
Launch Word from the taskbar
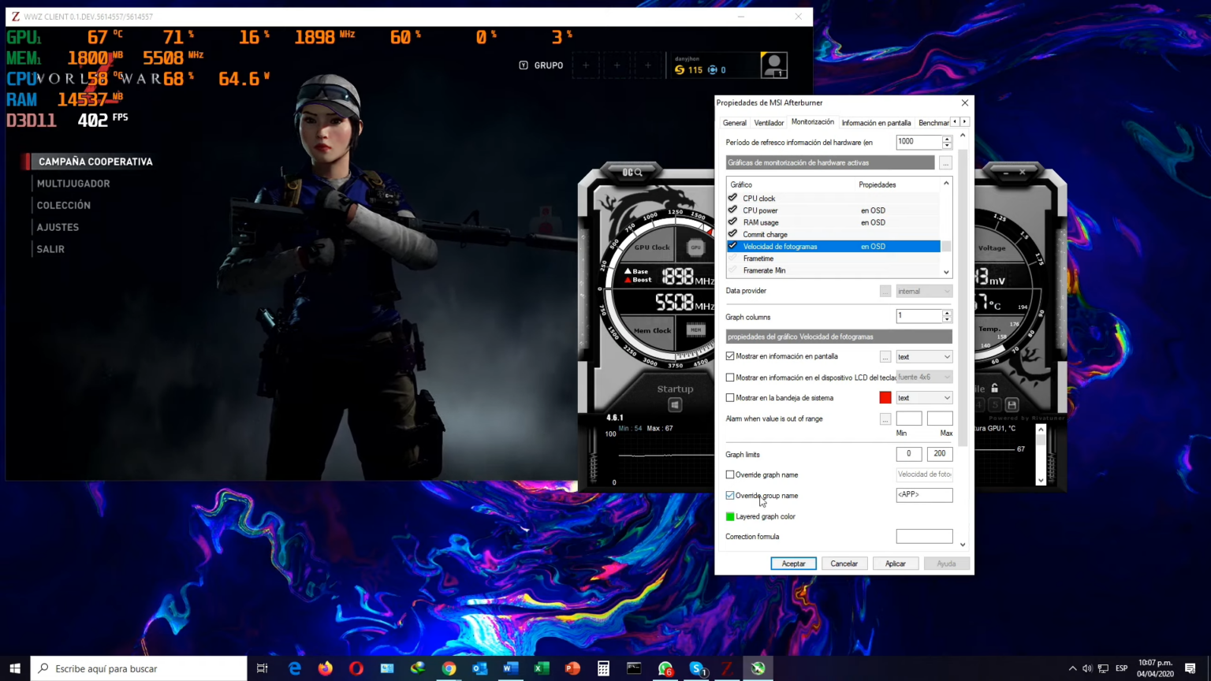point(510,668)
